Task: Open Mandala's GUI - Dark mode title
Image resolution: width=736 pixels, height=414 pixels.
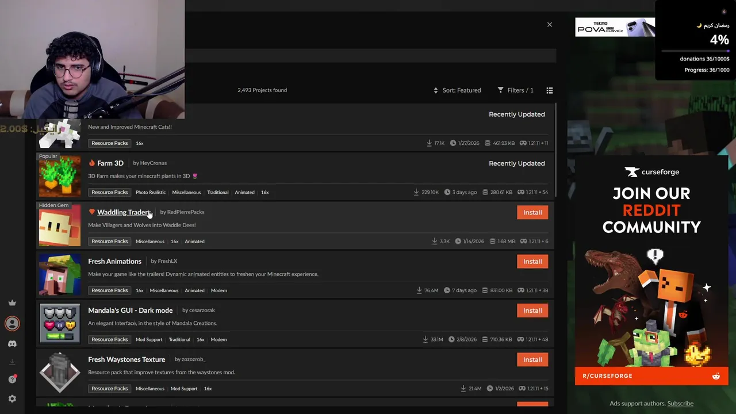Action: [130, 310]
